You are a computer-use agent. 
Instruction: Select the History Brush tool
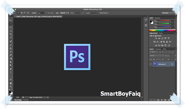click(11, 52)
